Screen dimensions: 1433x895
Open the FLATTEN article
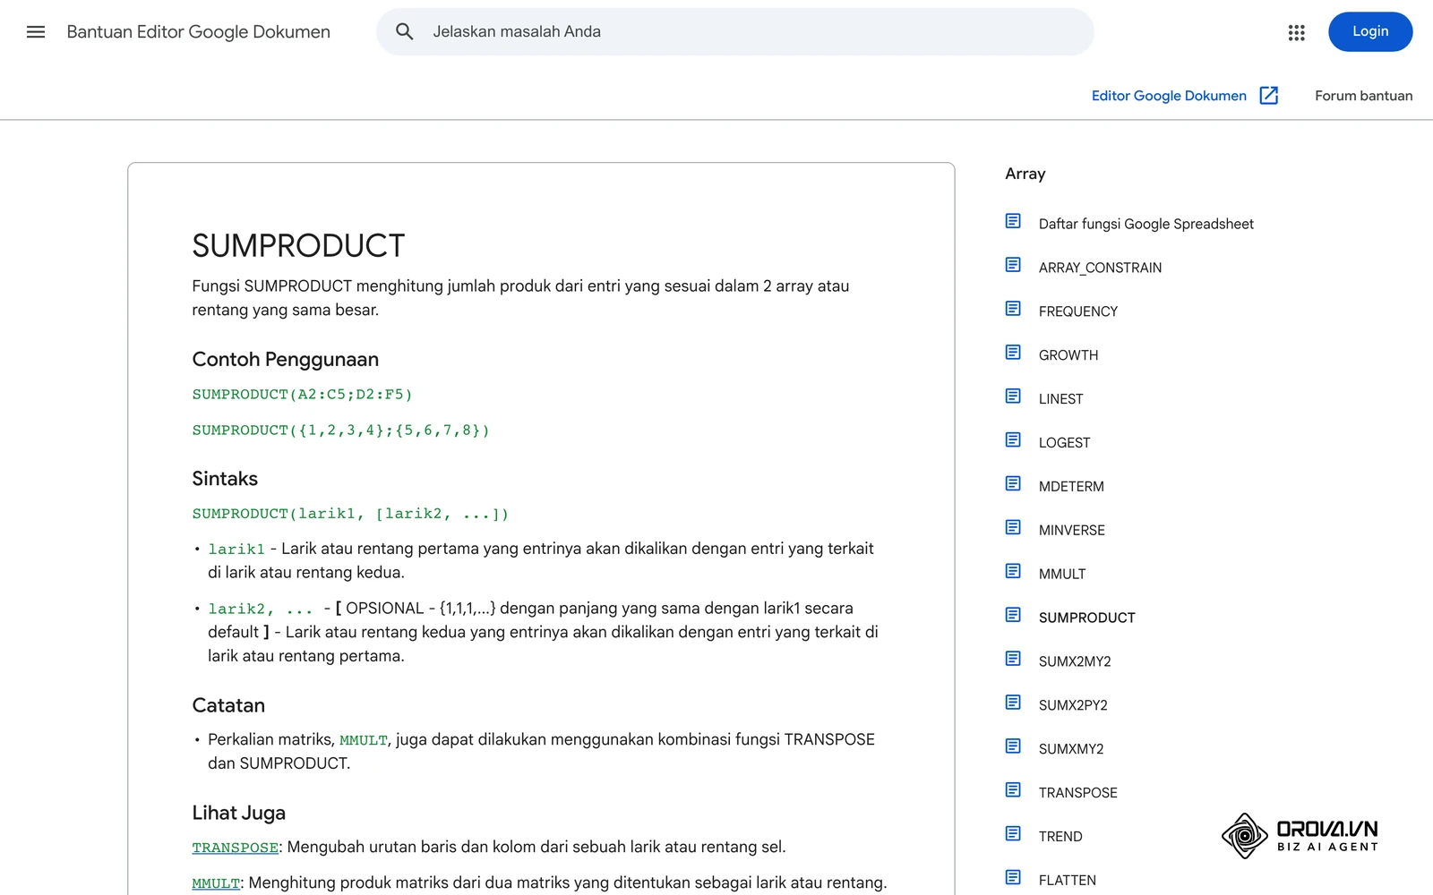[1068, 882]
